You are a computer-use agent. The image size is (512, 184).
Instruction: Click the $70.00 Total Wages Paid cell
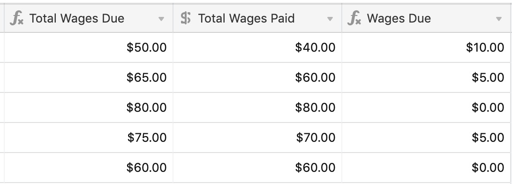click(x=257, y=137)
